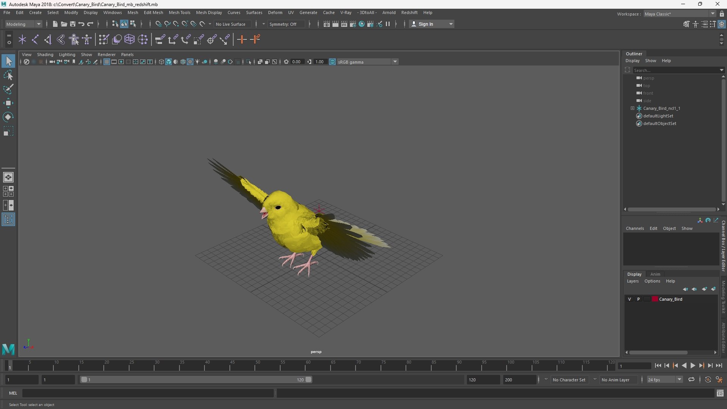Viewport: 727px width, 409px height.
Task: Toggle the sRGB gamma color management icon
Action: click(x=332, y=62)
